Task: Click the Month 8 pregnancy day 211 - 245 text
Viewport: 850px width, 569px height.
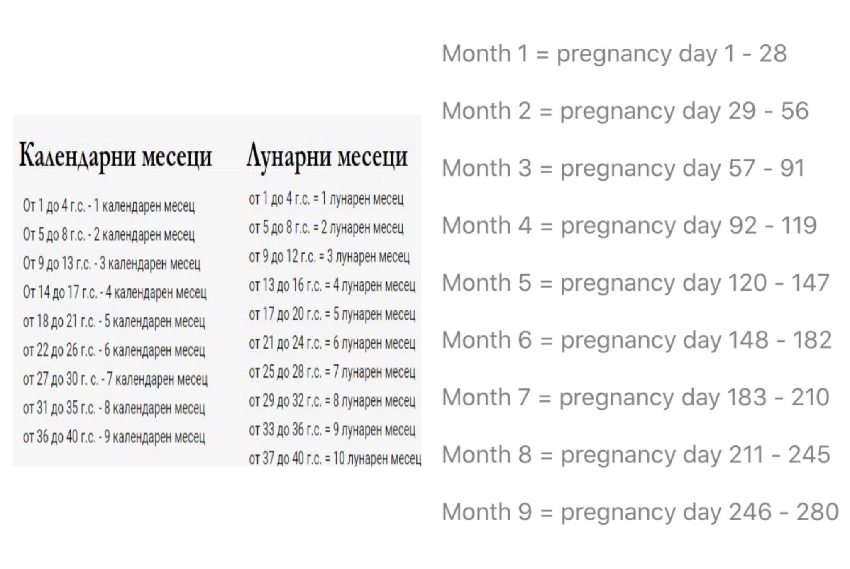Action: (x=636, y=455)
